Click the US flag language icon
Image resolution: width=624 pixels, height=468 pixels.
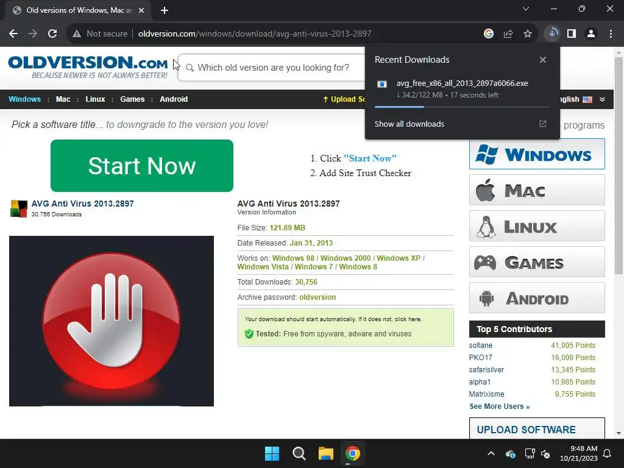(587, 99)
